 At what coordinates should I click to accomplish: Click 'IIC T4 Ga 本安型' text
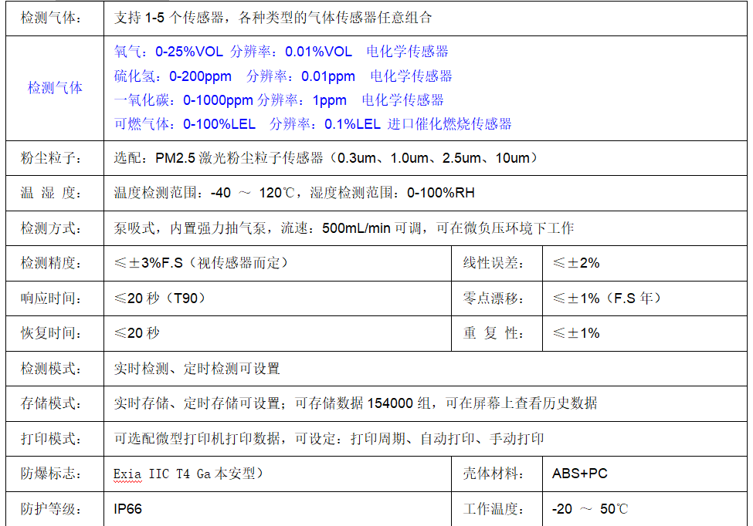(x=202, y=474)
